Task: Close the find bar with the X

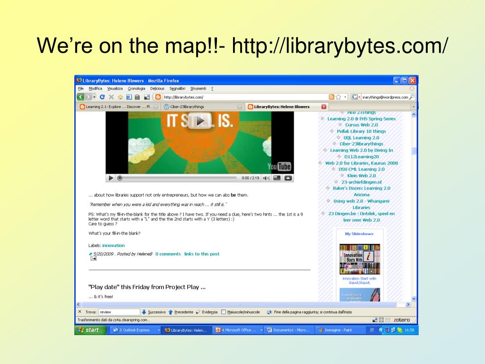Action: 80,312
